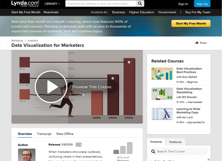This screenshot has width=222, height=161.
Task: Click the yellow Start My Free Month button
Action: tap(191, 24)
